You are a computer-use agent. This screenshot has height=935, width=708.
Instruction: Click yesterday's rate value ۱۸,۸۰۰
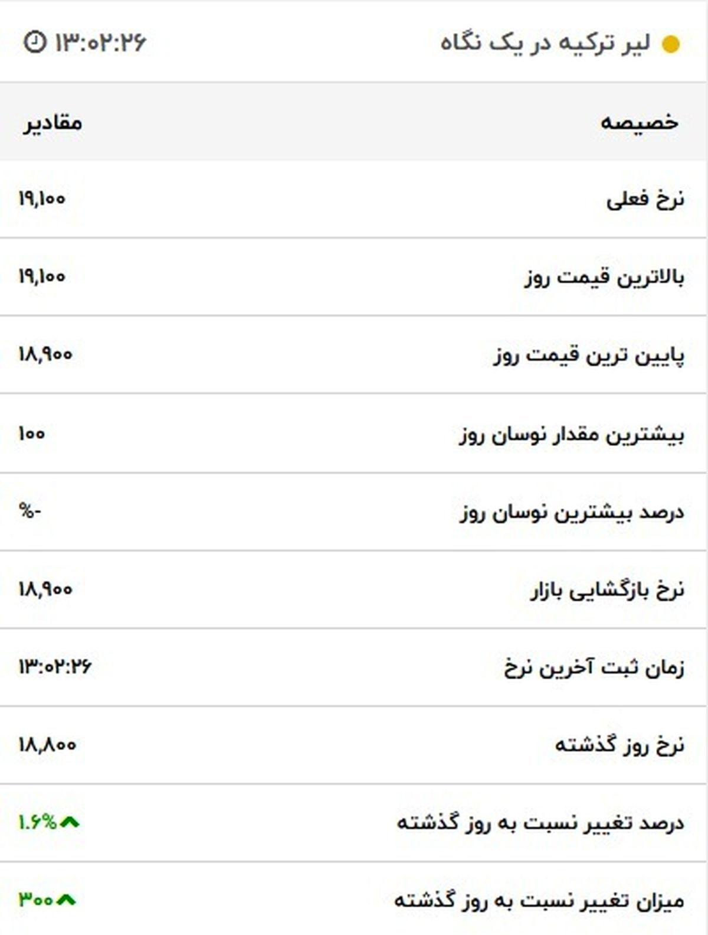47,744
